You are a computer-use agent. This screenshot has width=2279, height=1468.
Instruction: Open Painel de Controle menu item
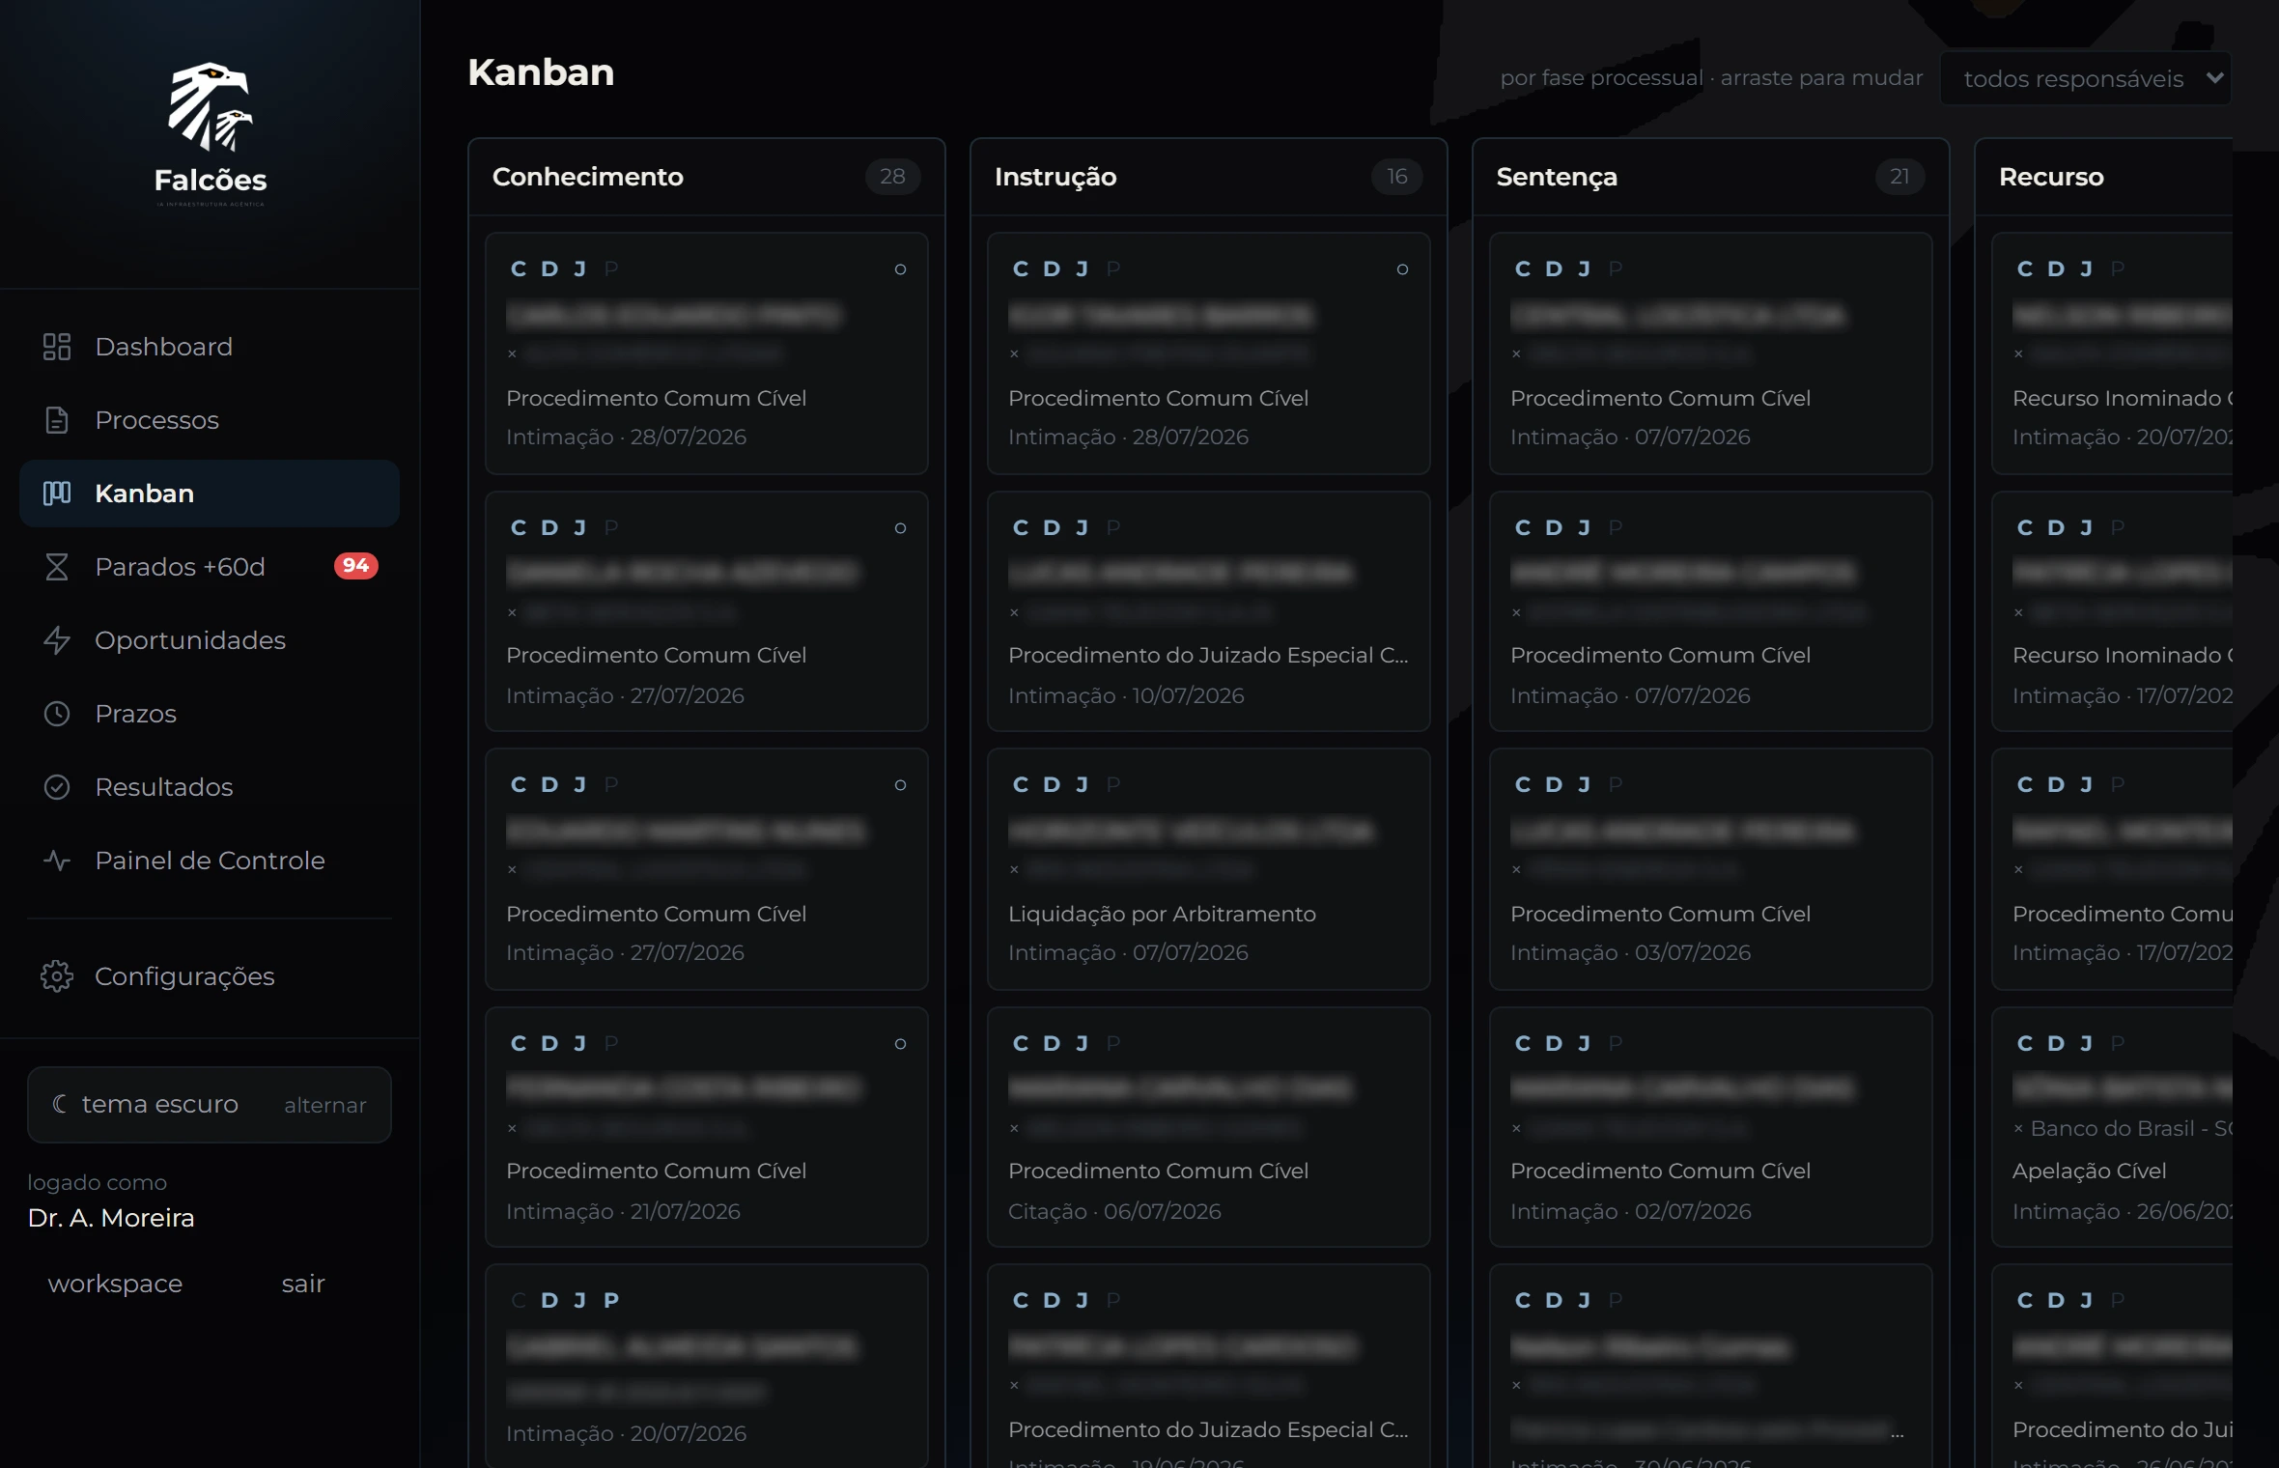click(210, 861)
